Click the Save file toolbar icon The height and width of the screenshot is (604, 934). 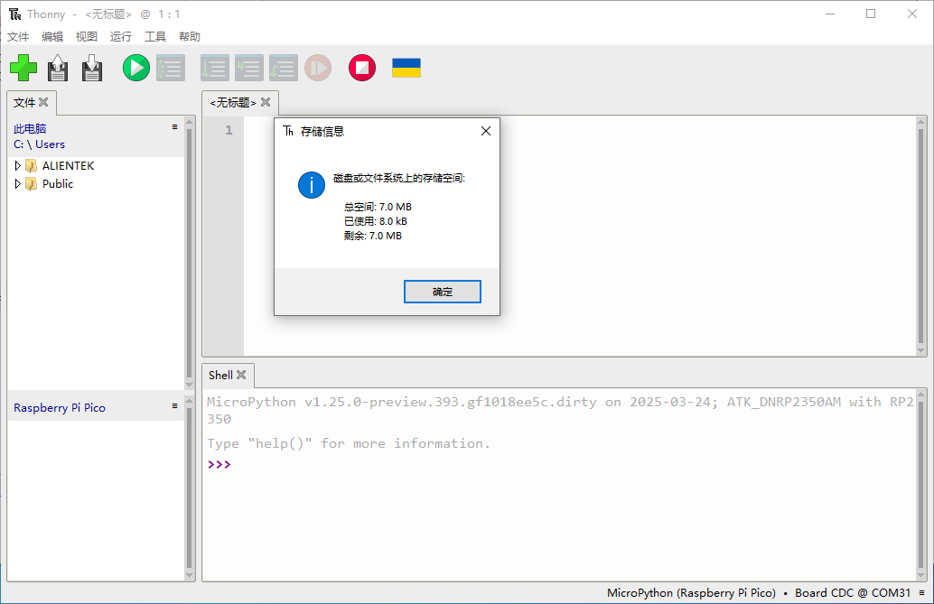coord(92,68)
